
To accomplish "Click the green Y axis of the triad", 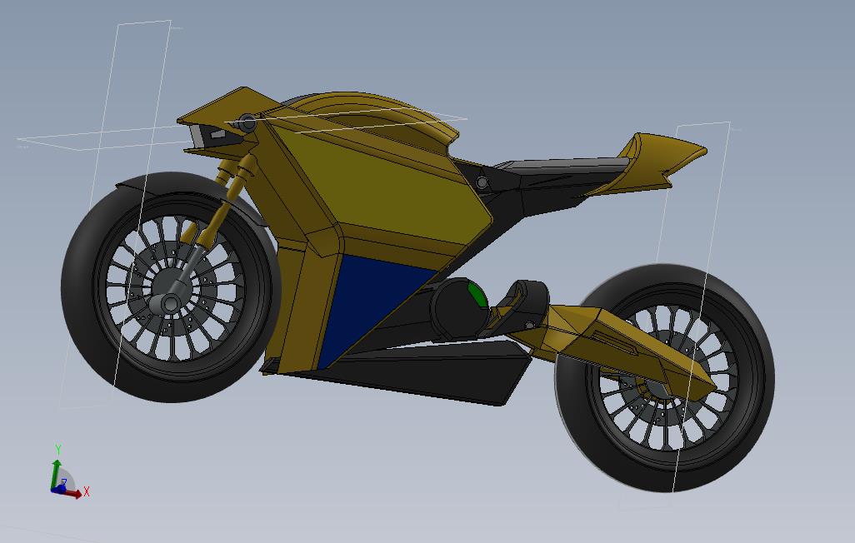I will 56,473.
